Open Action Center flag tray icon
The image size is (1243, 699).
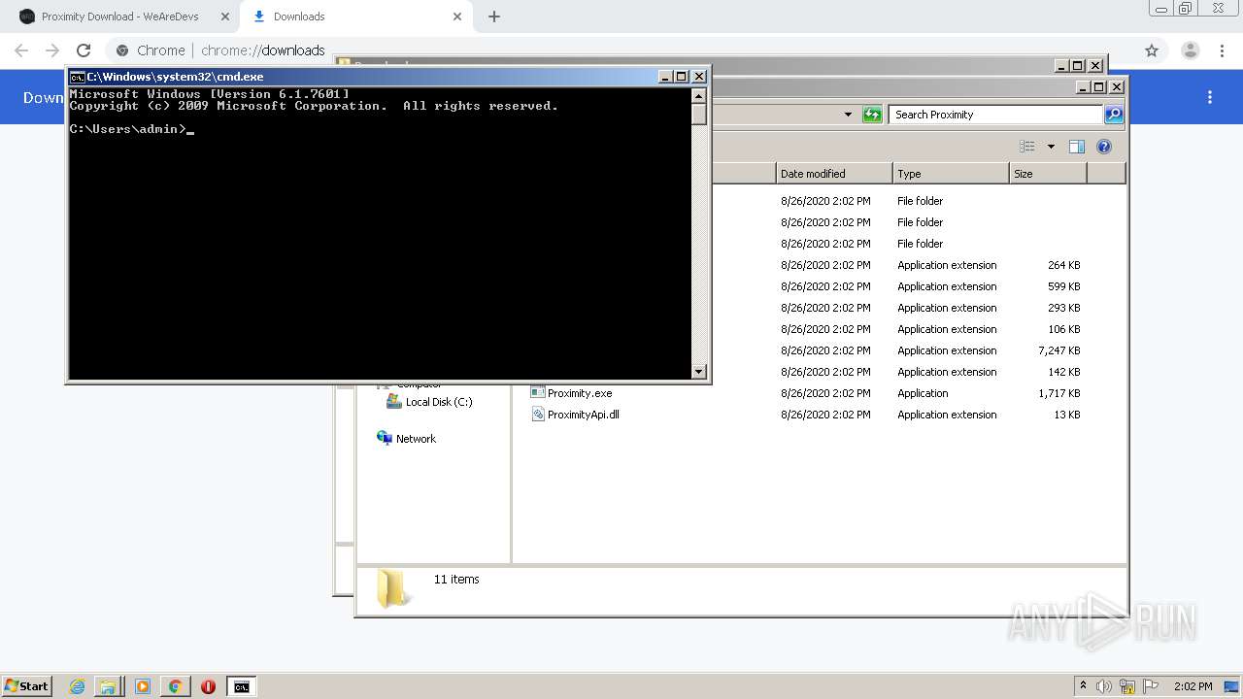[1151, 686]
